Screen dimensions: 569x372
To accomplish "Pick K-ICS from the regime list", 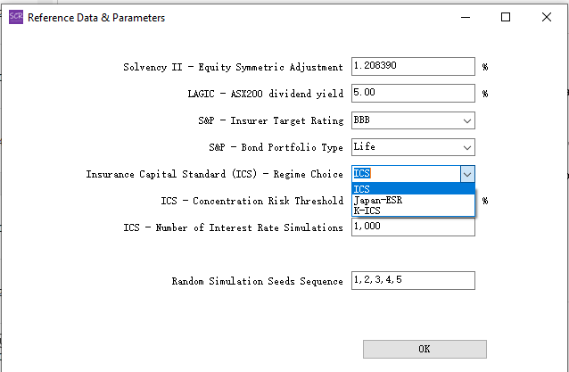I will [x=413, y=211].
